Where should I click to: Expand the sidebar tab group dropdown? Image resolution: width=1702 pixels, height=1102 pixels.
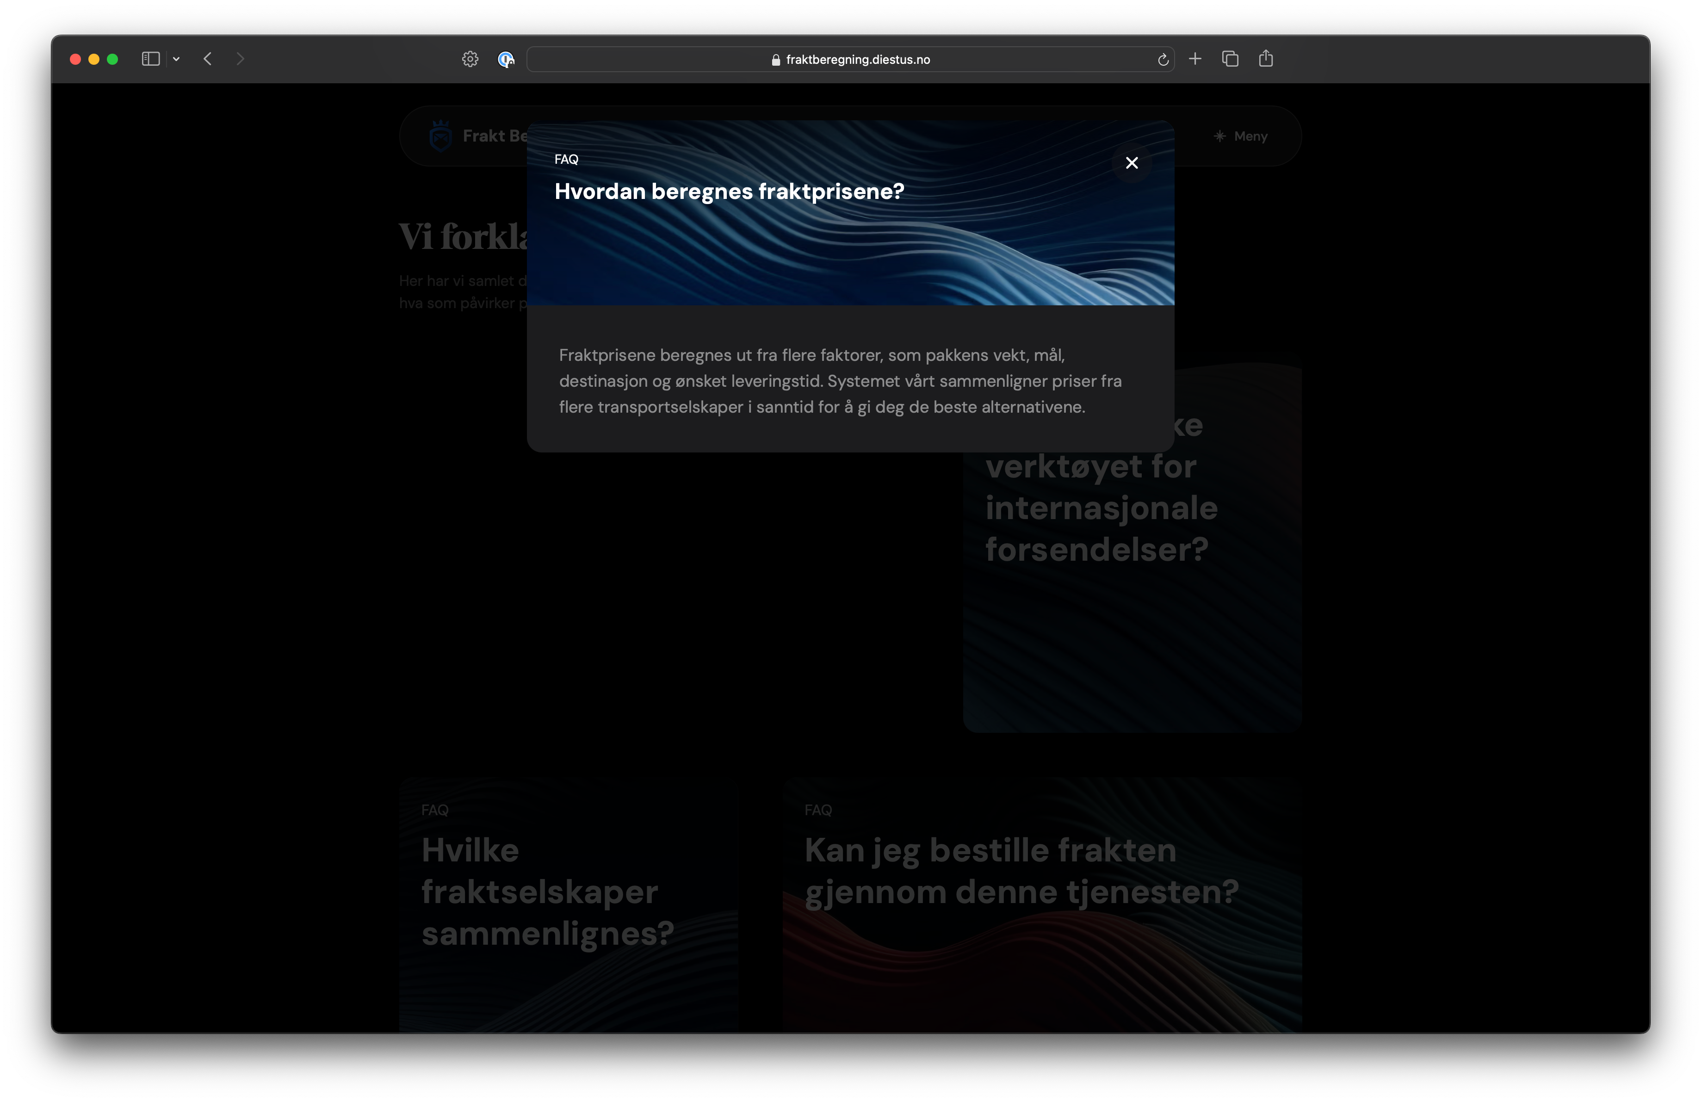coord(176,59)
